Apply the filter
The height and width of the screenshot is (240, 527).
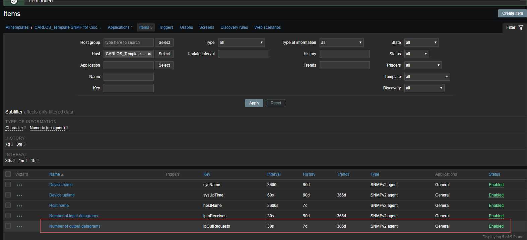tap(254, 103)
